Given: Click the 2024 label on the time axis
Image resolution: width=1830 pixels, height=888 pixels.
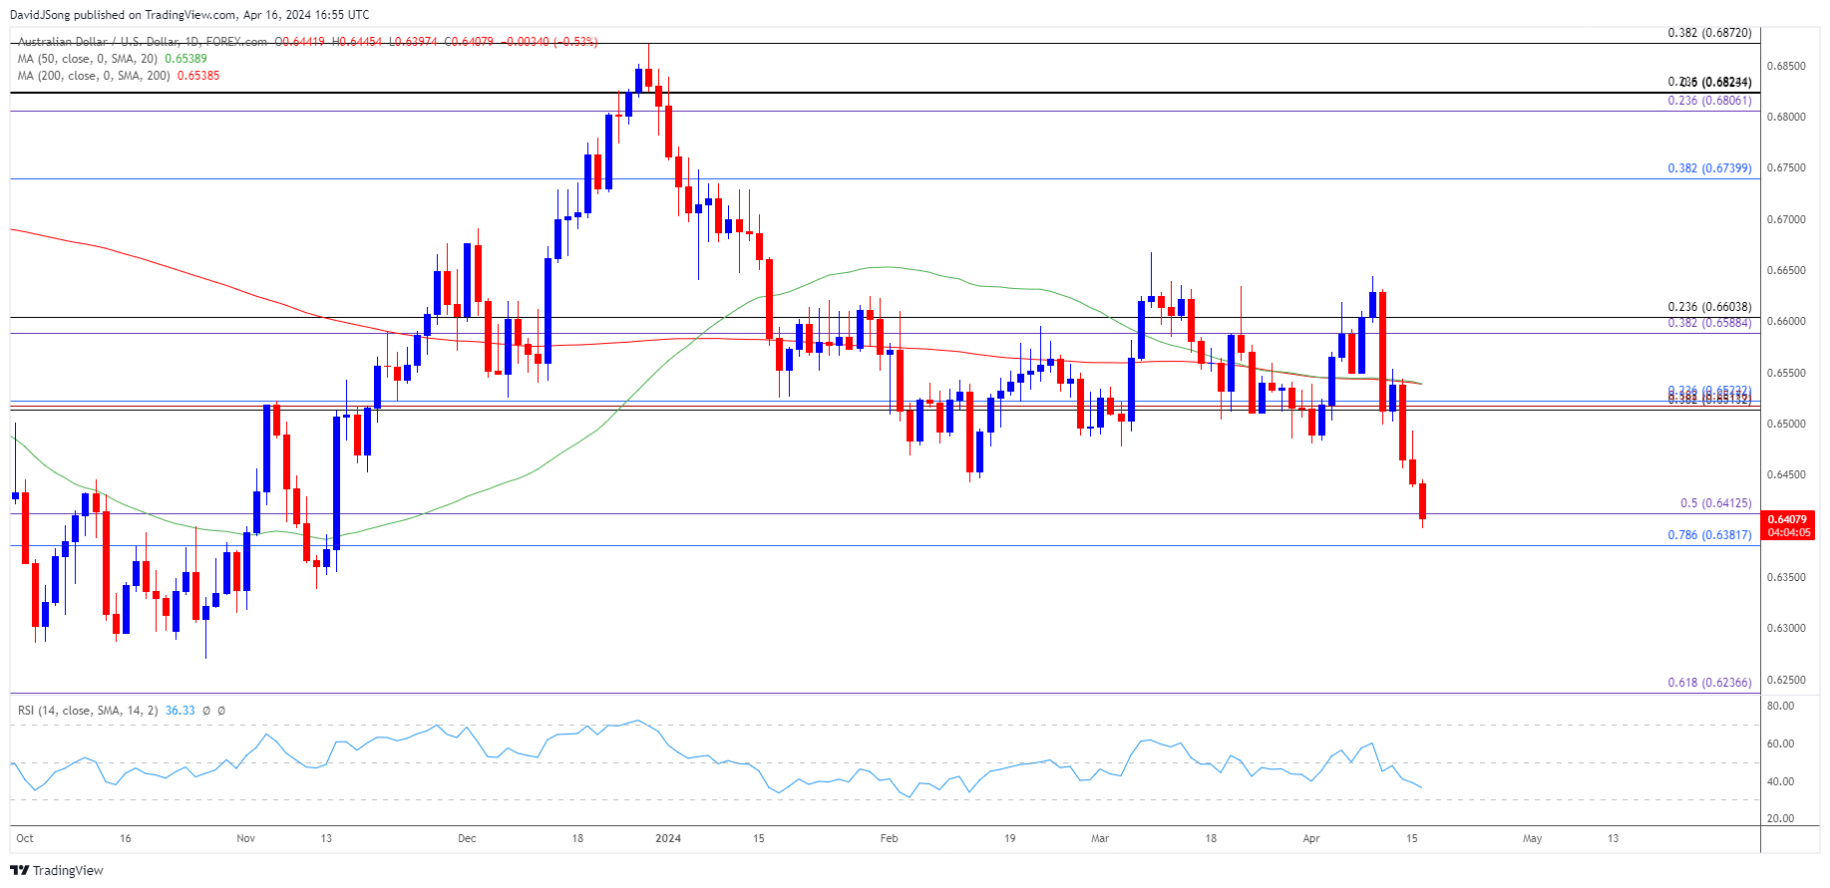Looking at the screenshot, I should tap(668, 839).
